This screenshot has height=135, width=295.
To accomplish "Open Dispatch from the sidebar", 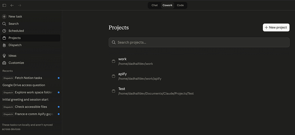I will click(15, 45).
